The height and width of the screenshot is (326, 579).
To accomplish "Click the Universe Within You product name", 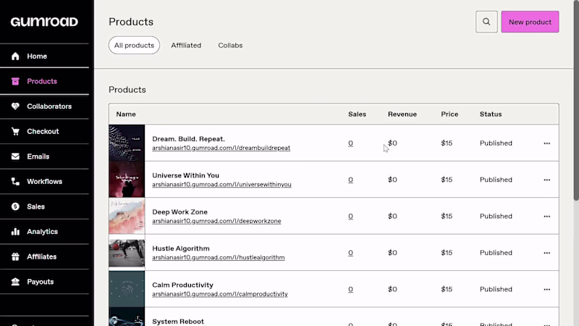I will tap(186, 175).
